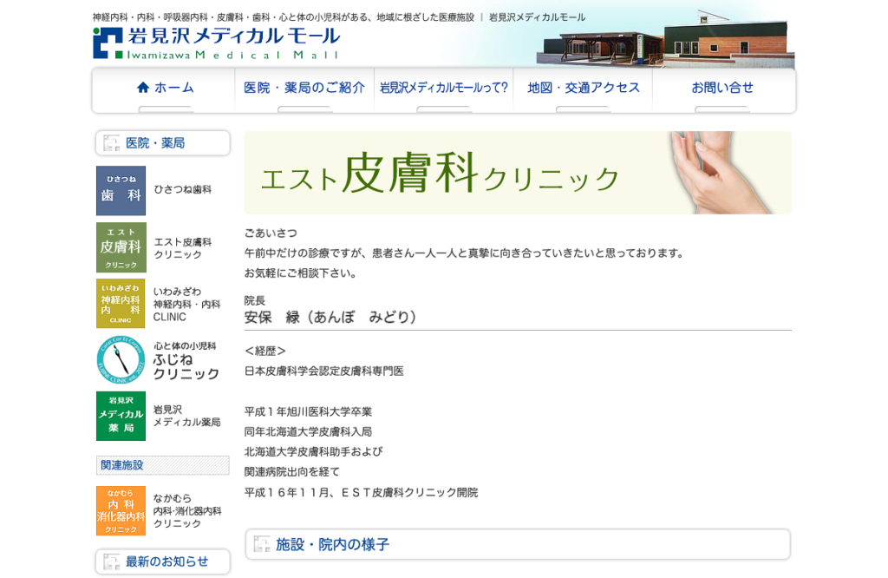Click なかむら内科・消化器内科クリニック text link
Viewport: 888px width, 578px height.
(187, 510)
